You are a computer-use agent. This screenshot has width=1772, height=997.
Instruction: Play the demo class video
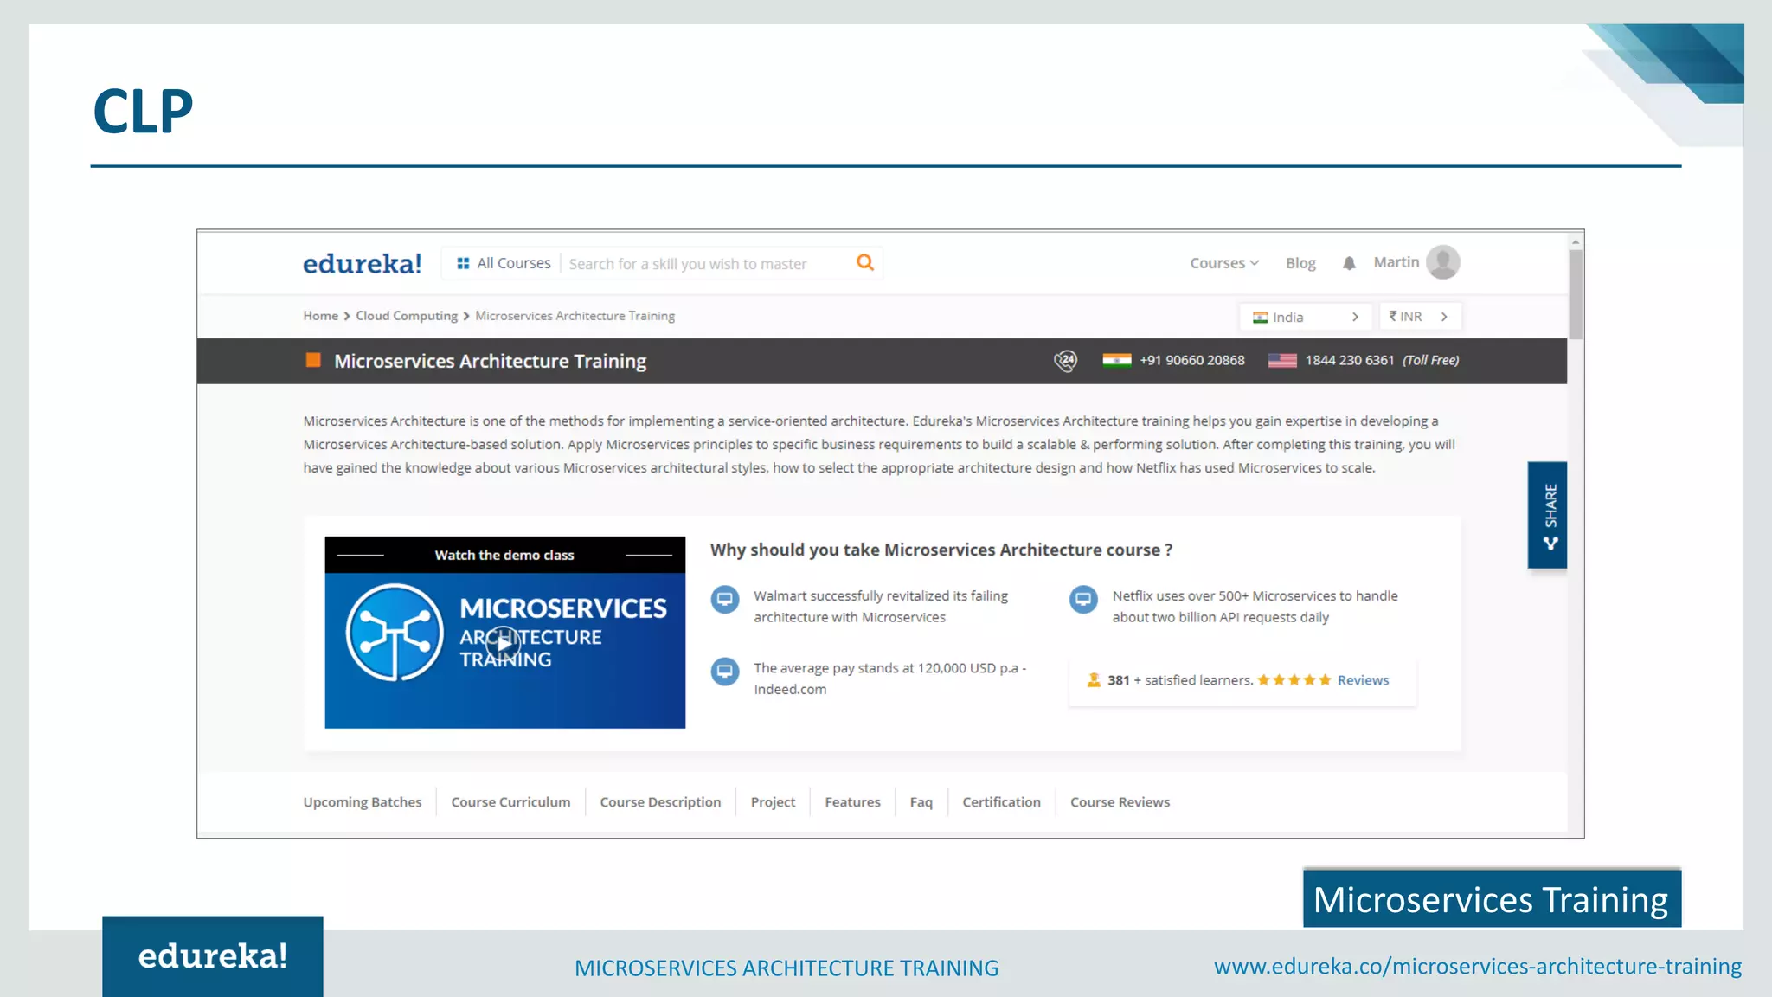point(504,644)
